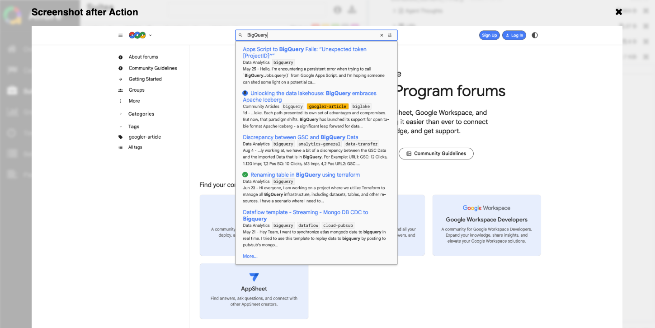Viewport: 655px width, 328px height.
Task: Open Google Workspace Developers card
Action: point(486,225)
